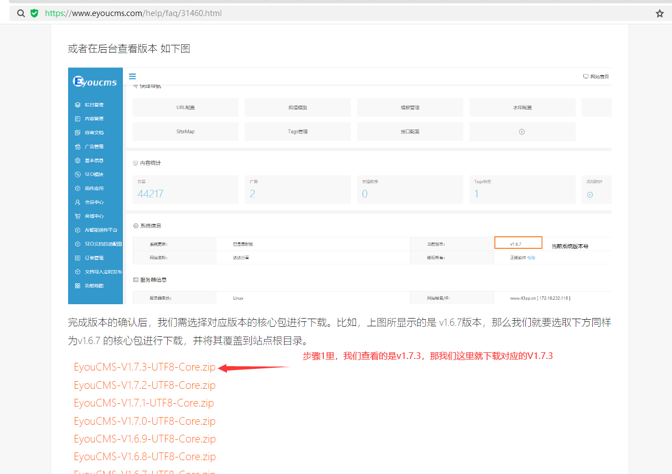This screenshot has height=474, width=672.
Task: Open 功能地图 grid icon in sidebar
Action: 78,285
